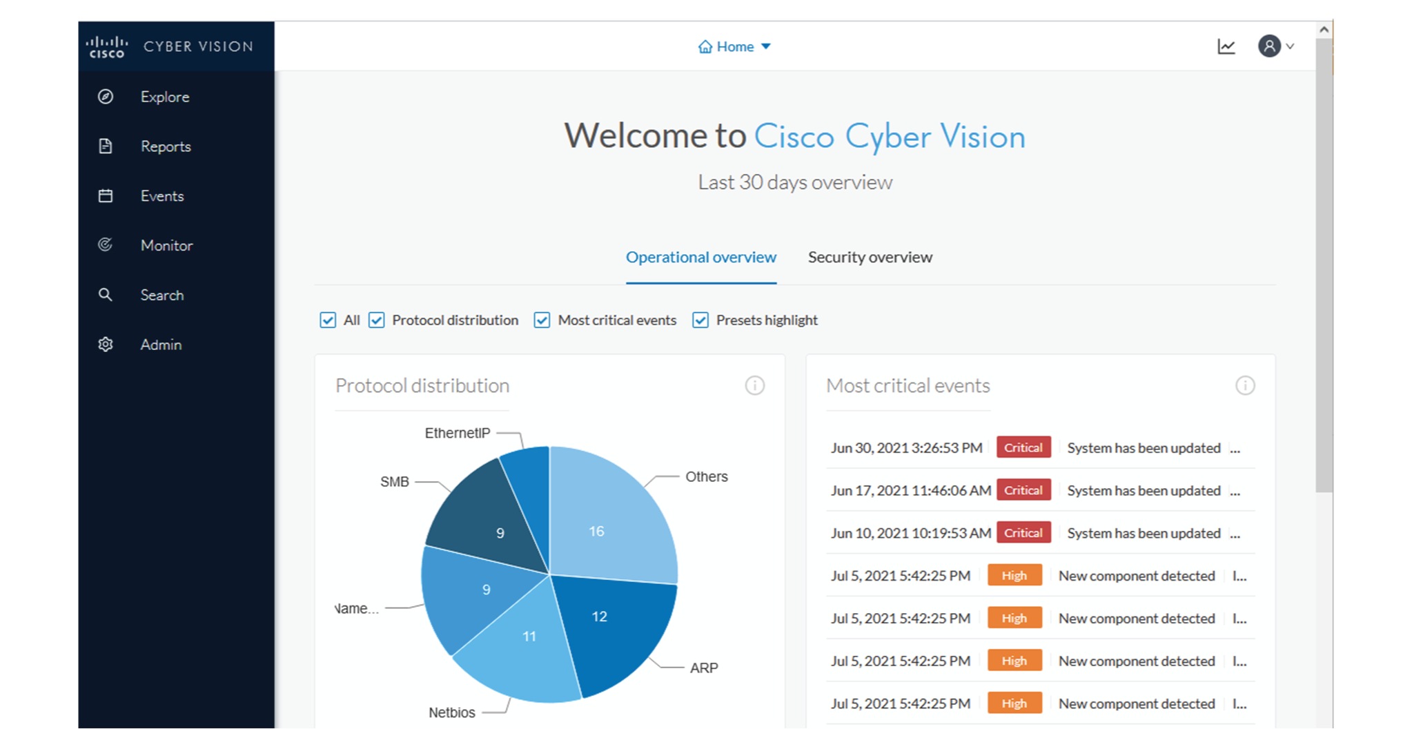1412x747 pixels.
Task: Click the info icon on Protocol distribution
Action: click(754, 386)
